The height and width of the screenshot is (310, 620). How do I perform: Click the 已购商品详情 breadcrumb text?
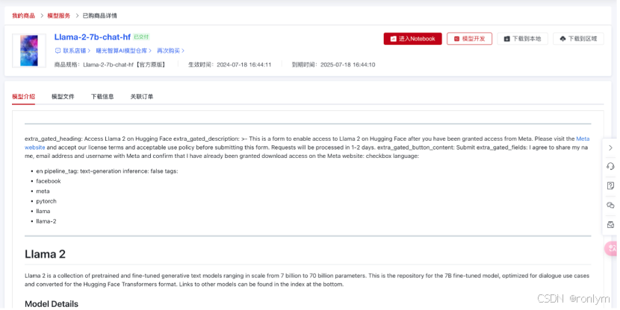[99, 16]
